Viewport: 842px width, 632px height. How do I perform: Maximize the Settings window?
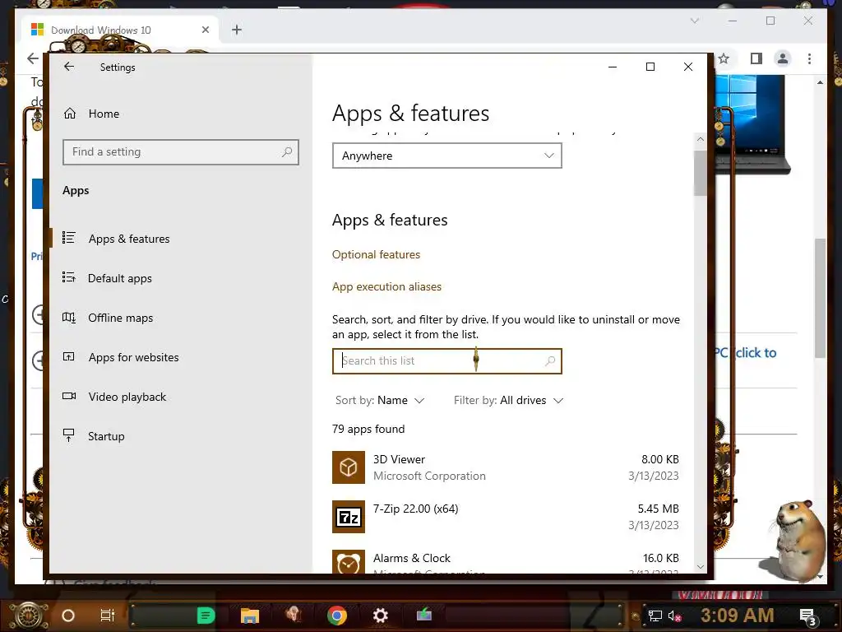[x=650, y=67]
